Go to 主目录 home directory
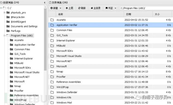The height and width of the screenshot is (105, 173). click(x=96, y=8)
